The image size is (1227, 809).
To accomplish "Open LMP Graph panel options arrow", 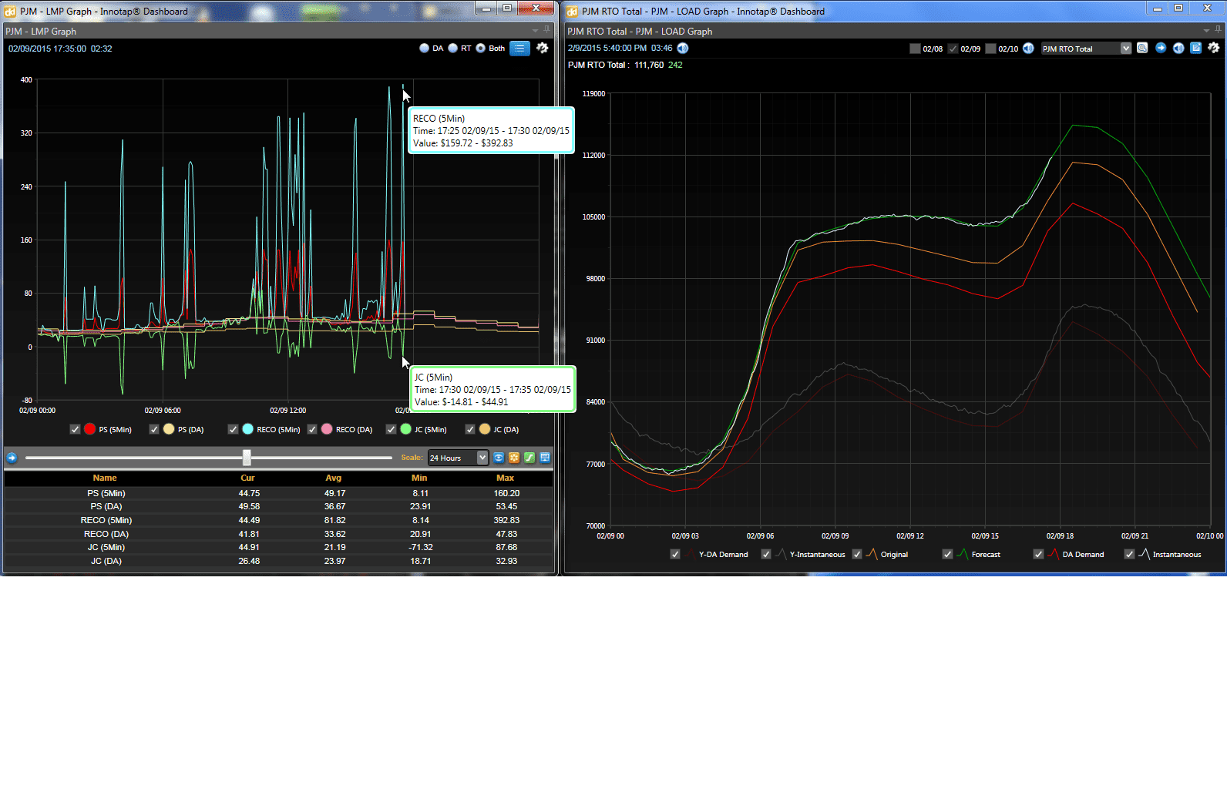I will [536, 31].
